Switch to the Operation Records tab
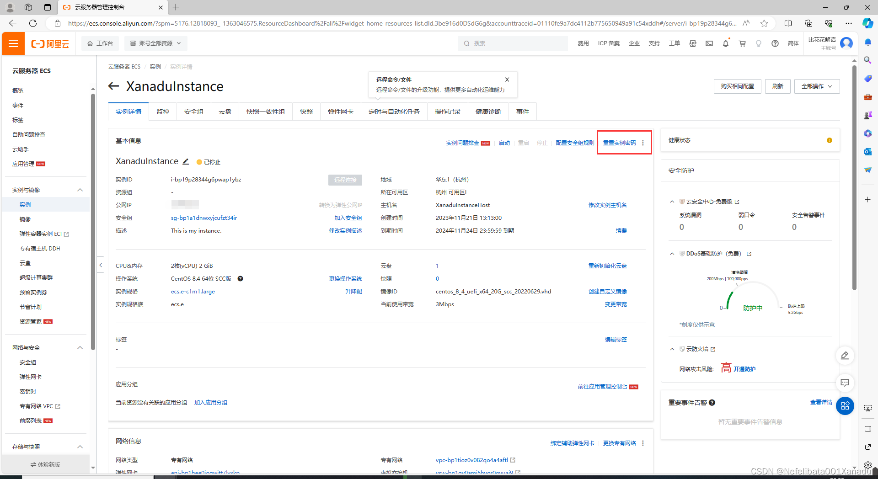 [448, 112]
